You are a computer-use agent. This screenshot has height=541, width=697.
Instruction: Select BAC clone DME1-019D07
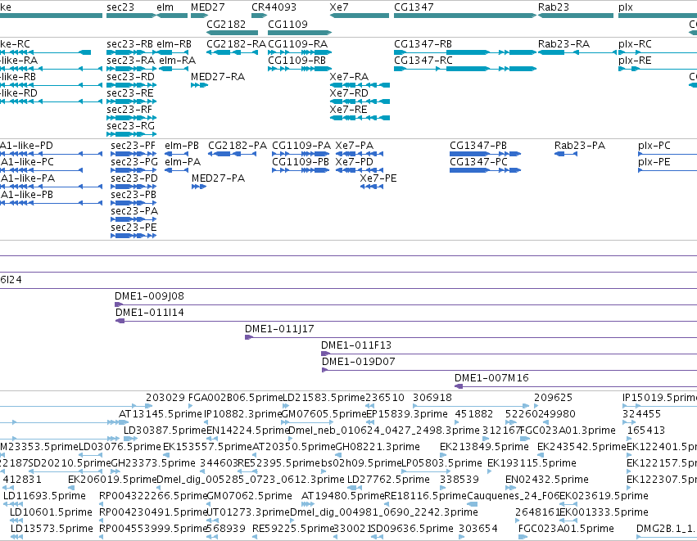click(x=509, y=371)
